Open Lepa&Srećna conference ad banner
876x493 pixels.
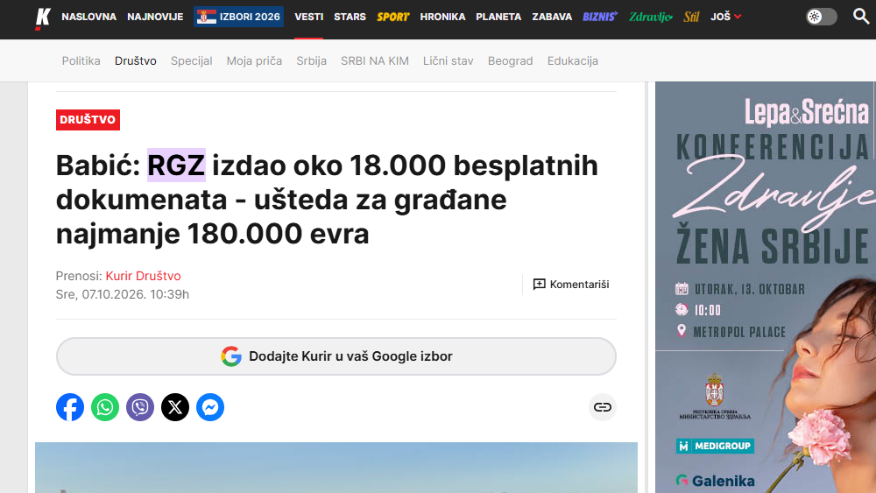766,287
